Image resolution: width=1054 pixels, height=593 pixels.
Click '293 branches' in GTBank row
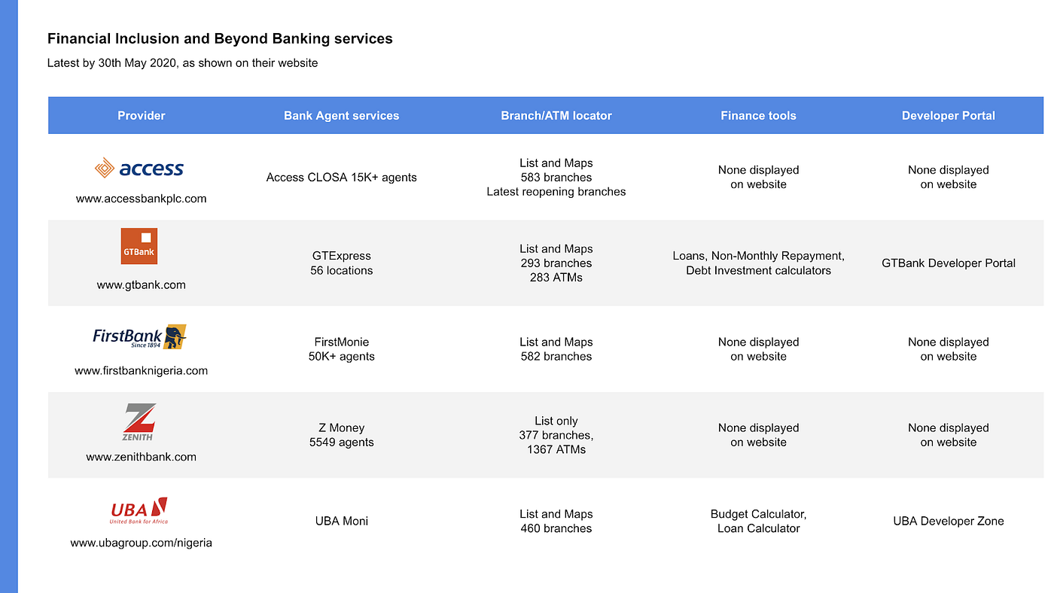click(x=556, y=263)
